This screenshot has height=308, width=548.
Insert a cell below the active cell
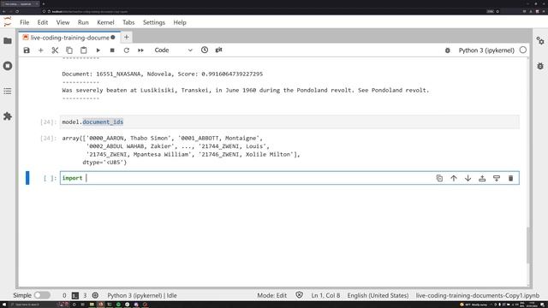click(x=497, y=178)
